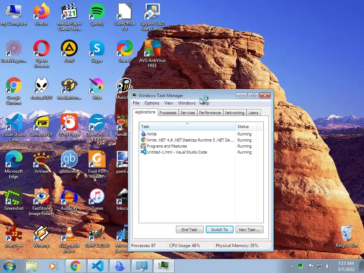Select the Winamp desktop shortcut

coord(41,236)
